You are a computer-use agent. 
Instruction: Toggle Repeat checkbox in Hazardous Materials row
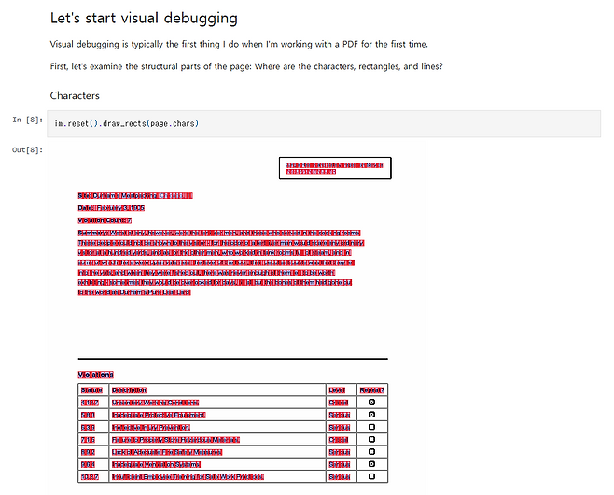click(371, 439)
